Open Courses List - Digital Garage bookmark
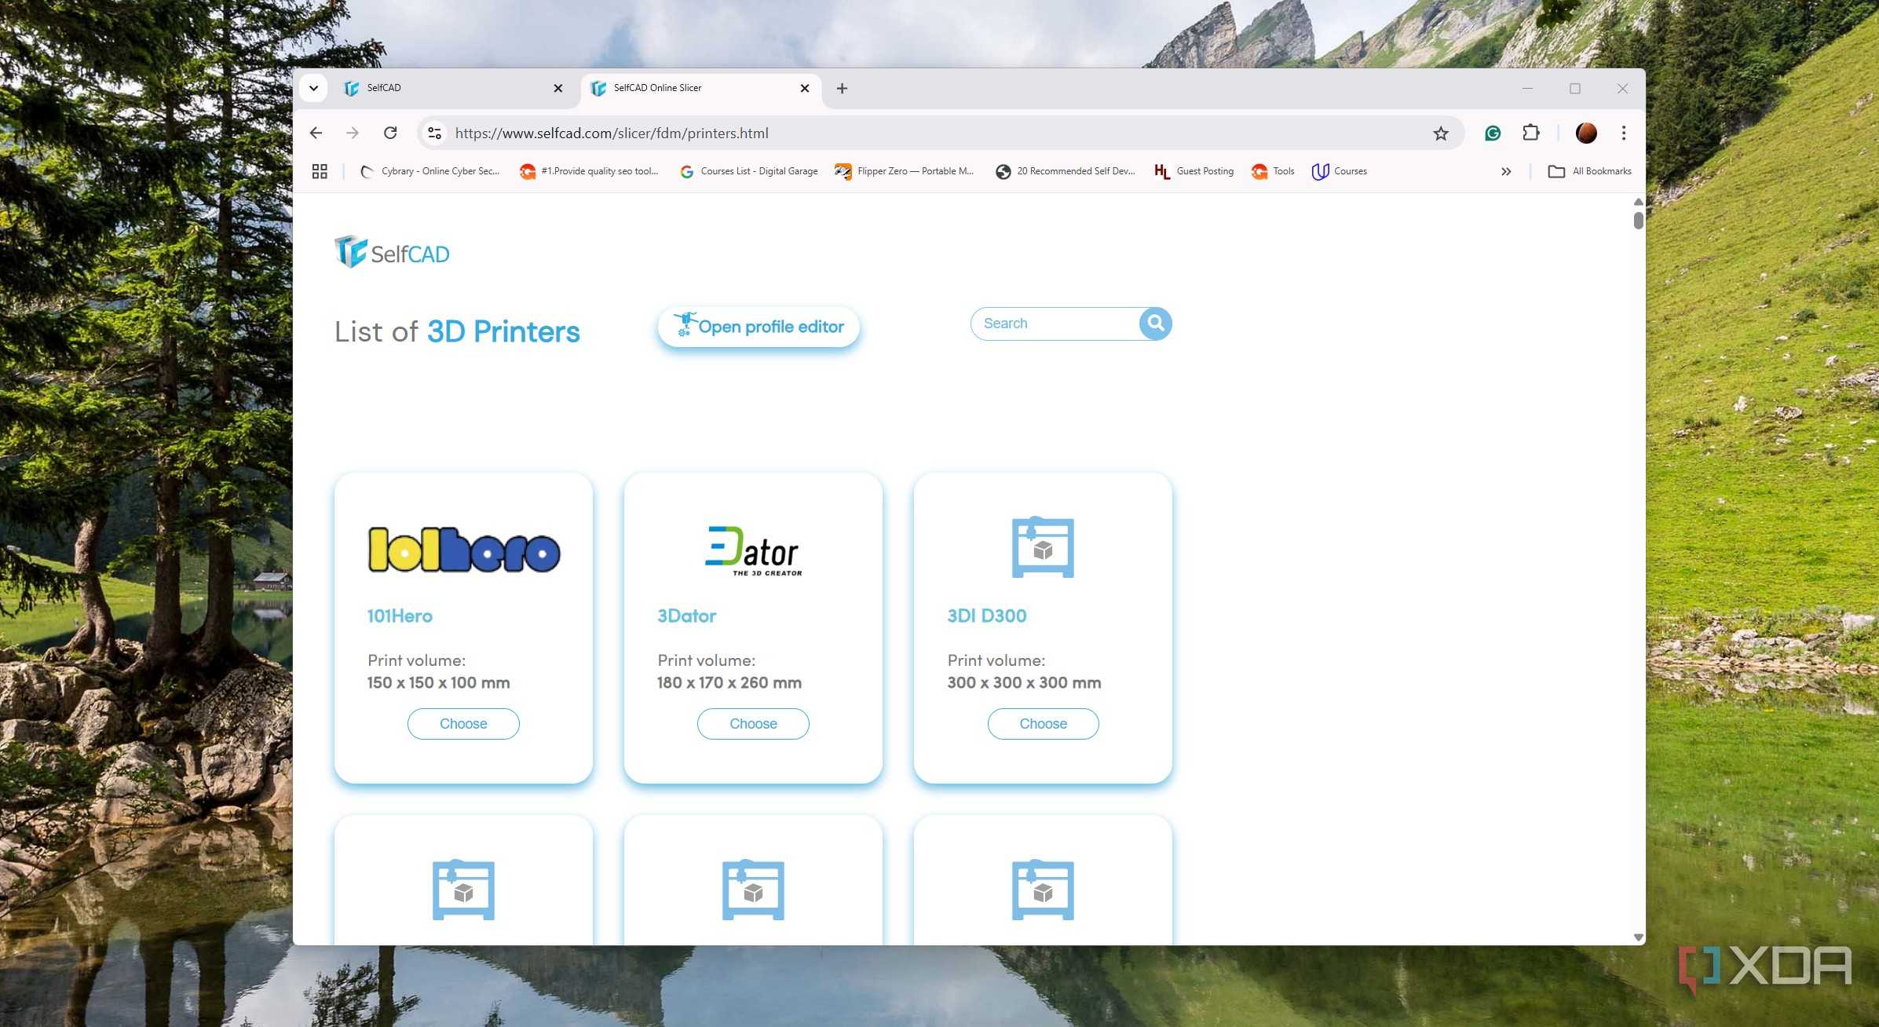Viewport: 1879px width, 1027px height. pos(748,171)
